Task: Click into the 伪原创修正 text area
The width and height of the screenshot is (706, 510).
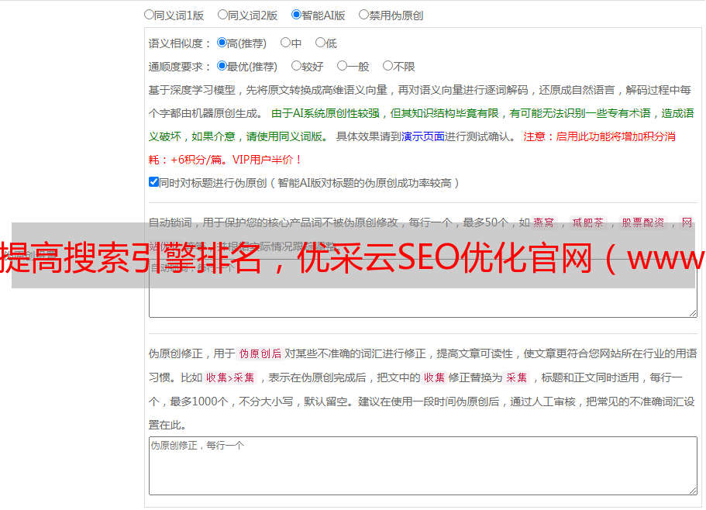Action: (x=423, y=466)
